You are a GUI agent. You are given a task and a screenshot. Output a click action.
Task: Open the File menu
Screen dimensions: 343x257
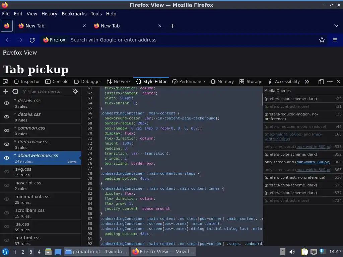pyautogui.click(x=6, y=14)
